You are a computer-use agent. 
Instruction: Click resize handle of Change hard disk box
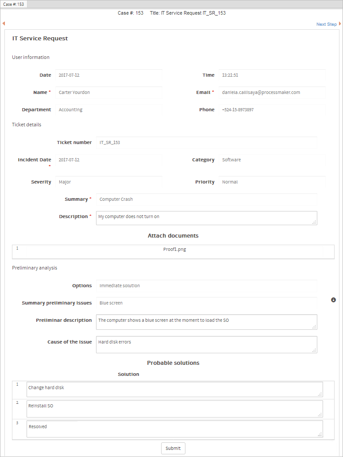pos(320,394)
